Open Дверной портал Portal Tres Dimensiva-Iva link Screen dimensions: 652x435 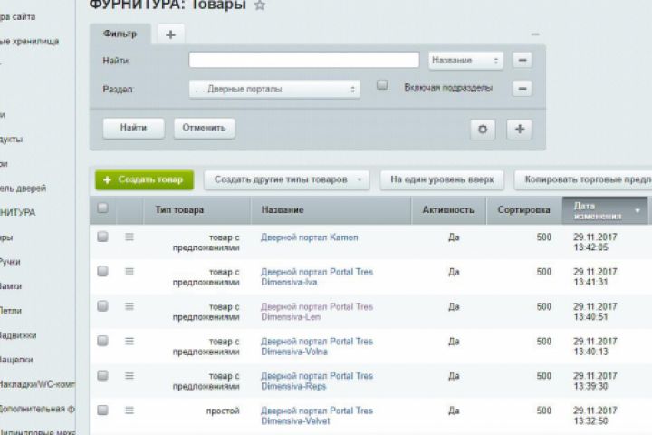[x=317, y=276]
